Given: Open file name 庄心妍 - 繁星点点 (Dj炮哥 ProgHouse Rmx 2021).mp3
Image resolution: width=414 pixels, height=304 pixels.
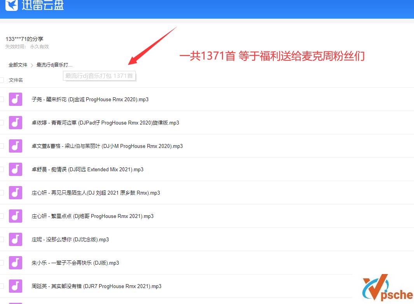Looking at the screenshot, I should (93, 216).
